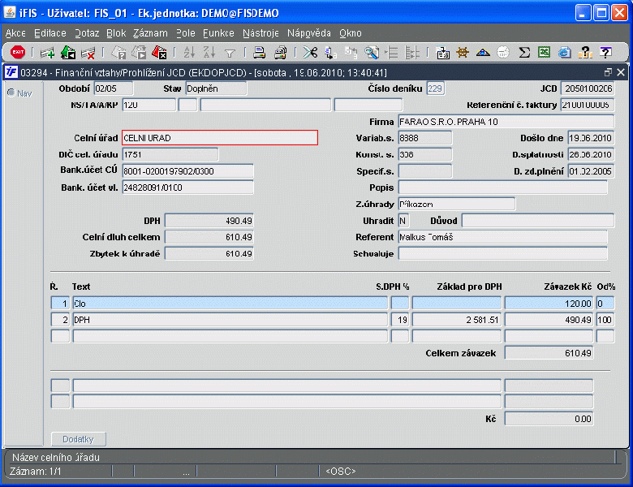Click the magnifier search icon

click(371, 53)
